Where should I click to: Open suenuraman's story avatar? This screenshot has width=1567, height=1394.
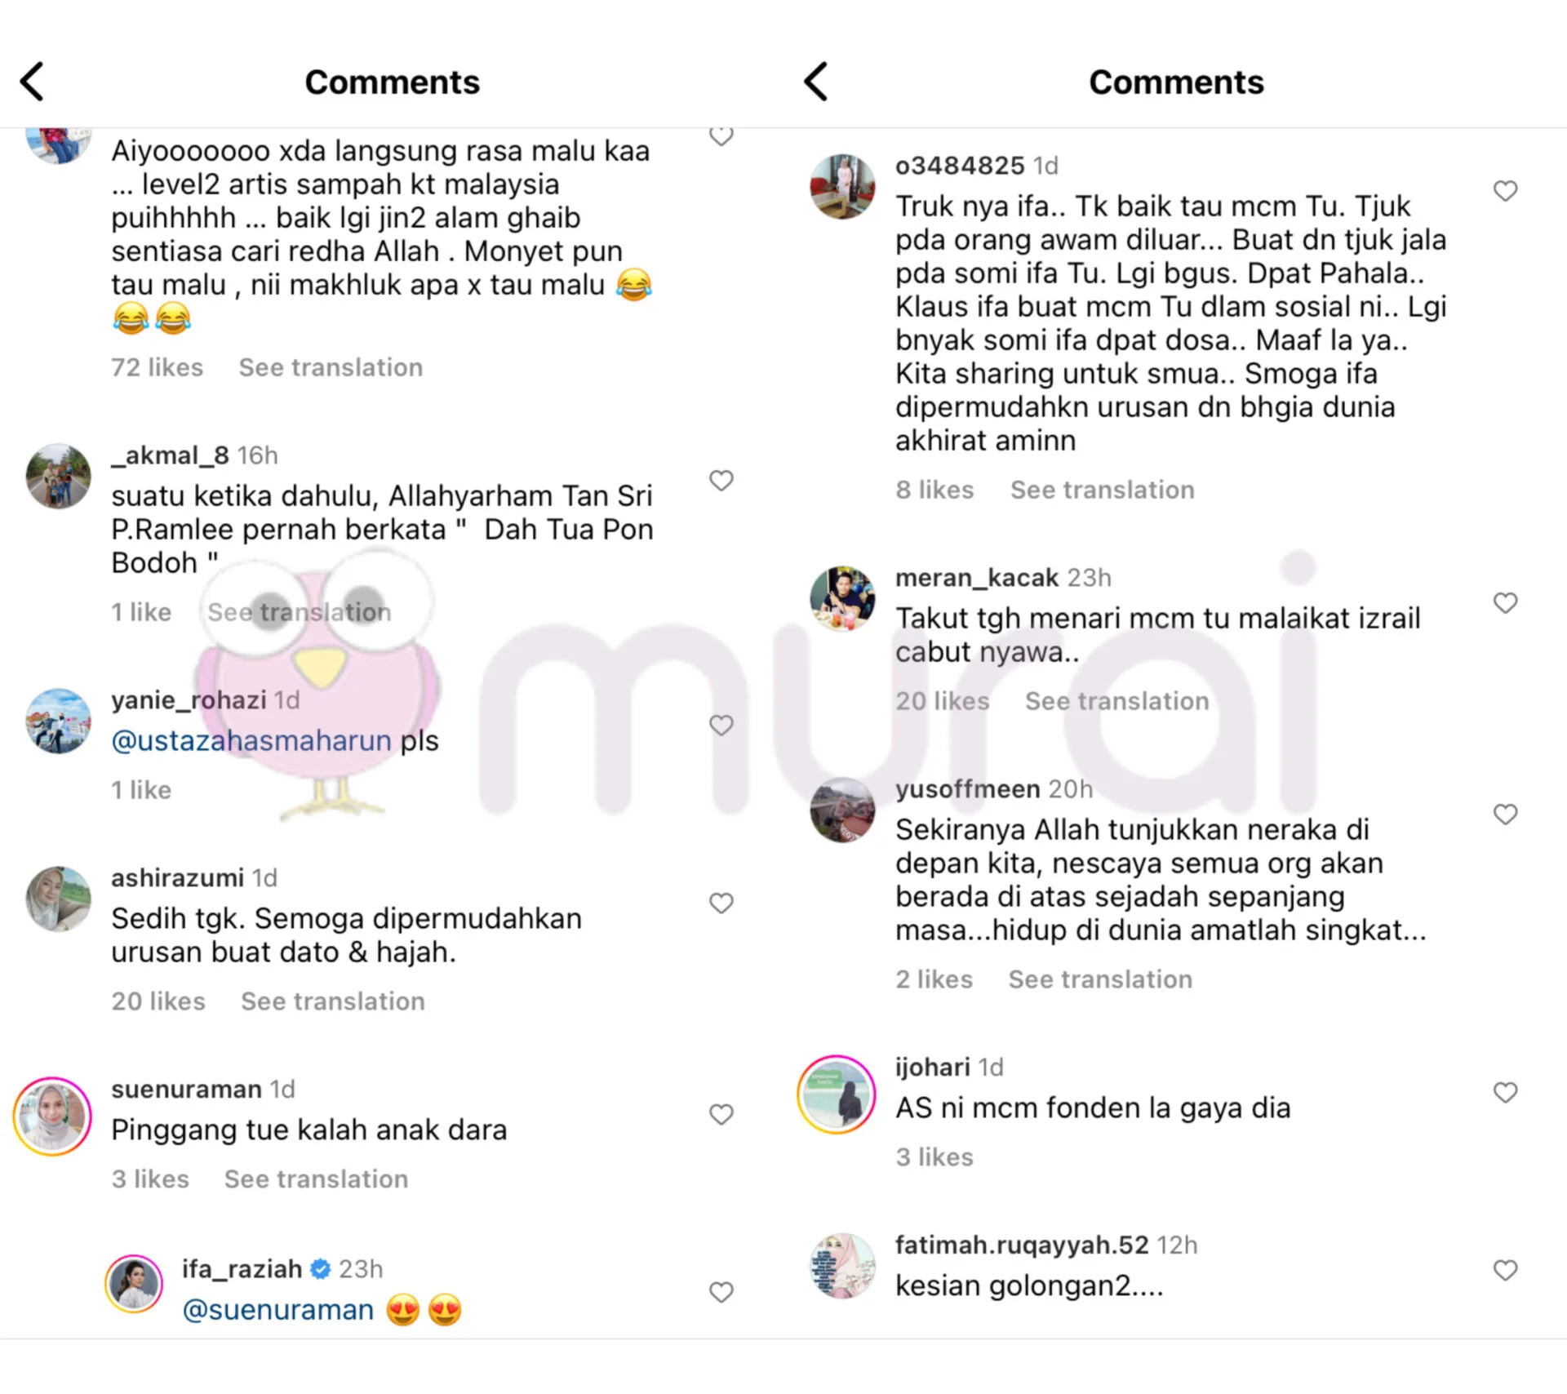pos(52,1117)
